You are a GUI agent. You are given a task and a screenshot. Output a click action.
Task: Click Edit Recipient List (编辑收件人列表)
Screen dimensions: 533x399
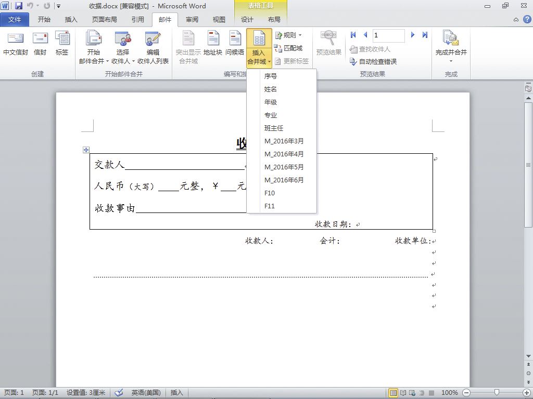pyautogui.click(x=153, y=47)
